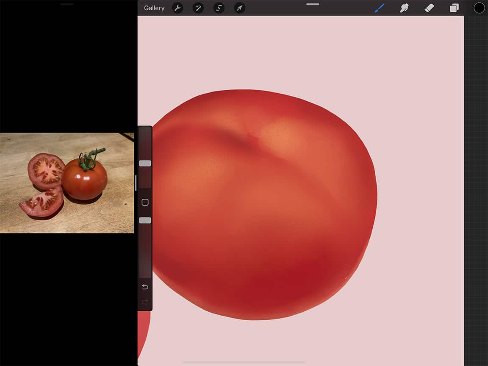Open the Layers panel
This screenshot has width=488, height=366.
454,8
